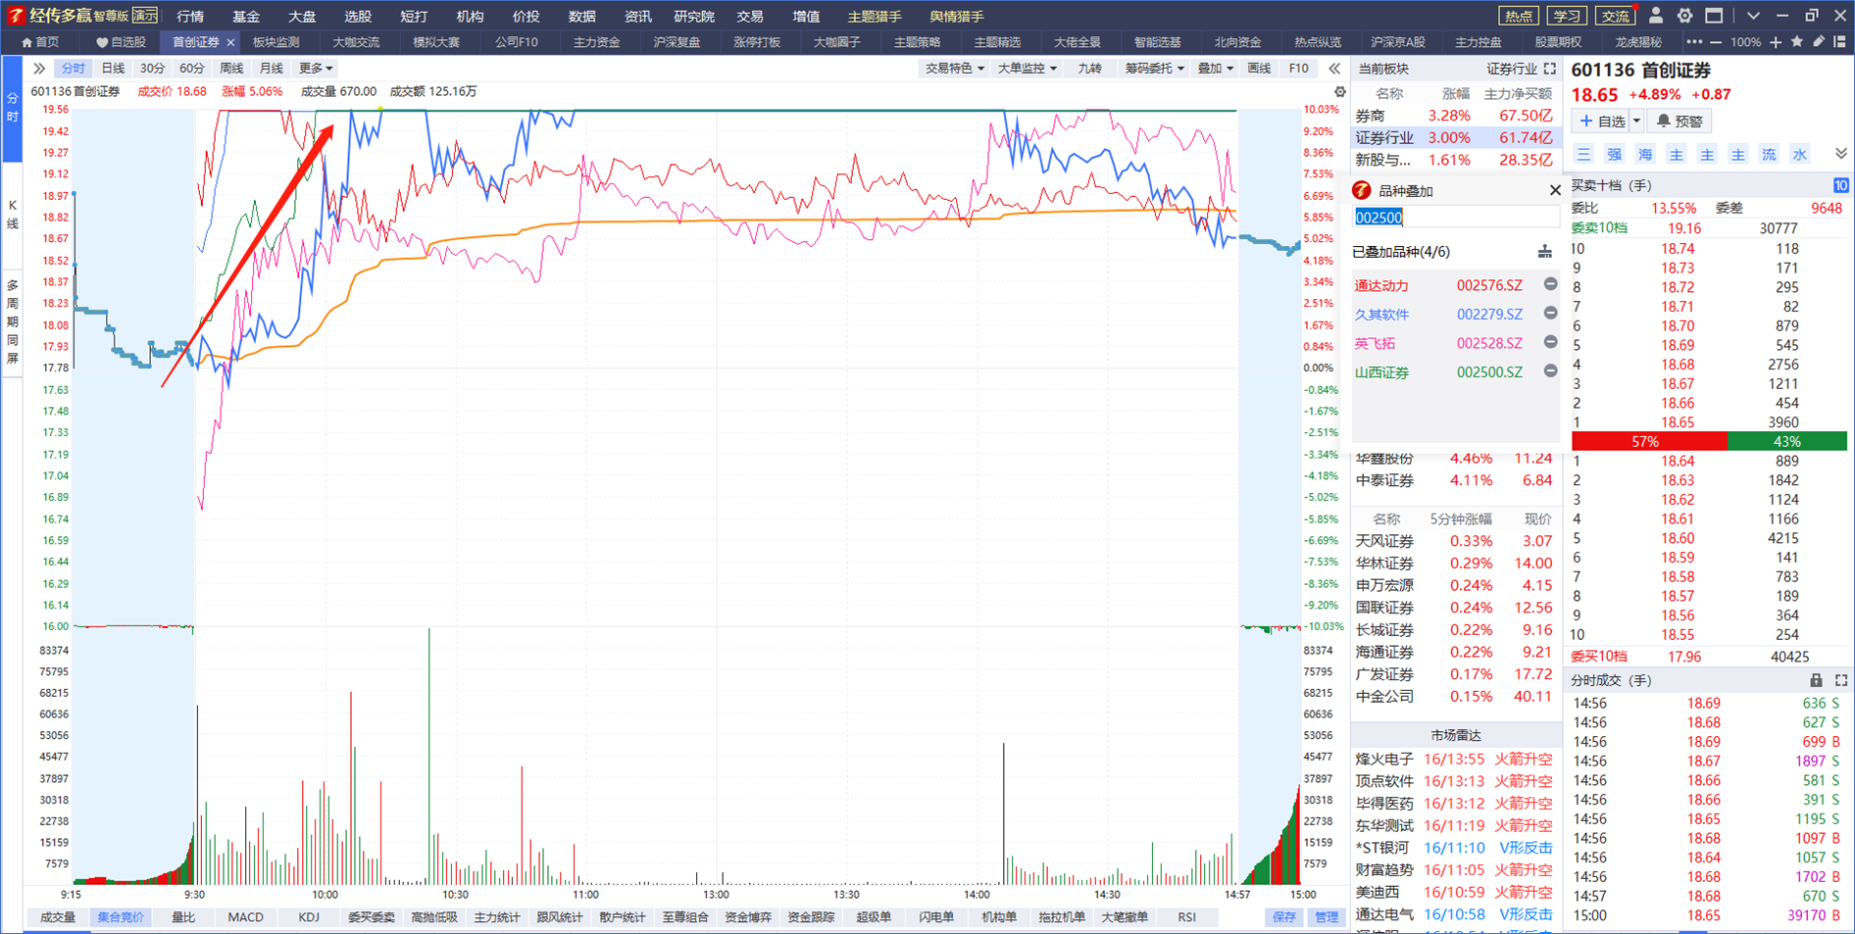Click the 预警 alert button
The height and width of the screenshot is (934, 1855).
1680,122
